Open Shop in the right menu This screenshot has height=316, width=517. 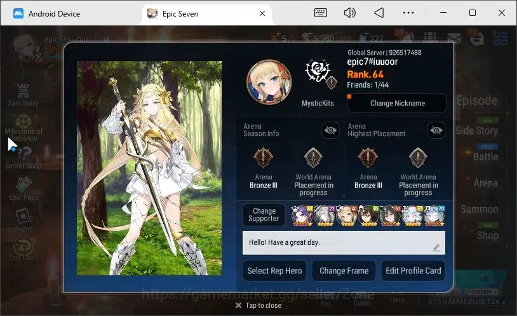click(x=488, y=235)
